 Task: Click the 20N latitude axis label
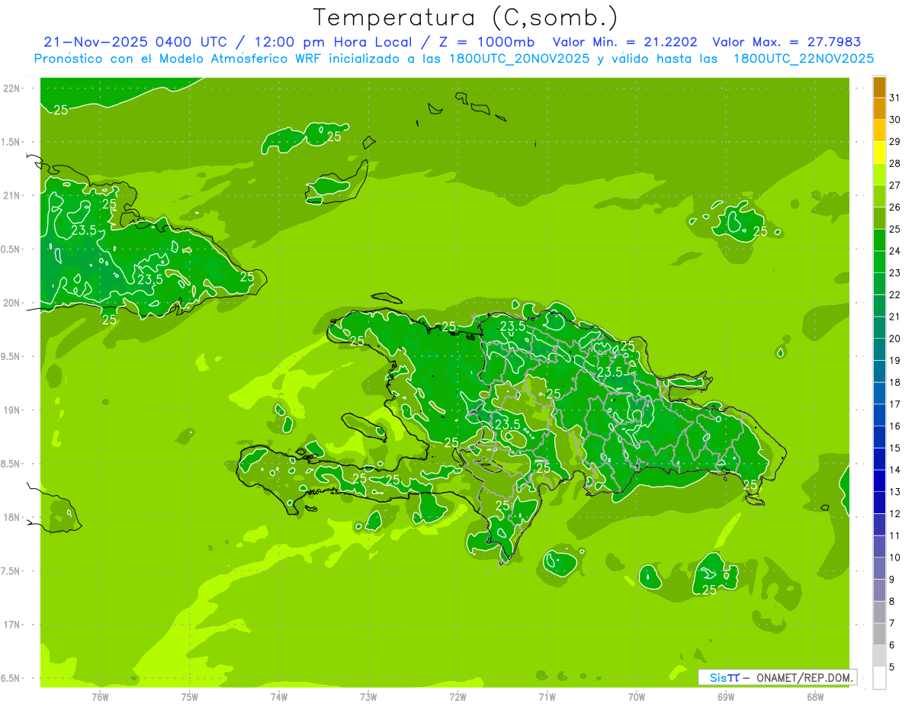[11, 303]
